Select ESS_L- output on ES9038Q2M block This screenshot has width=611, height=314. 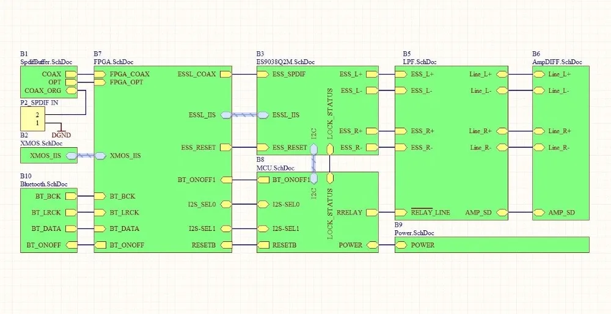pyautogui.click(x=372, y=90)
